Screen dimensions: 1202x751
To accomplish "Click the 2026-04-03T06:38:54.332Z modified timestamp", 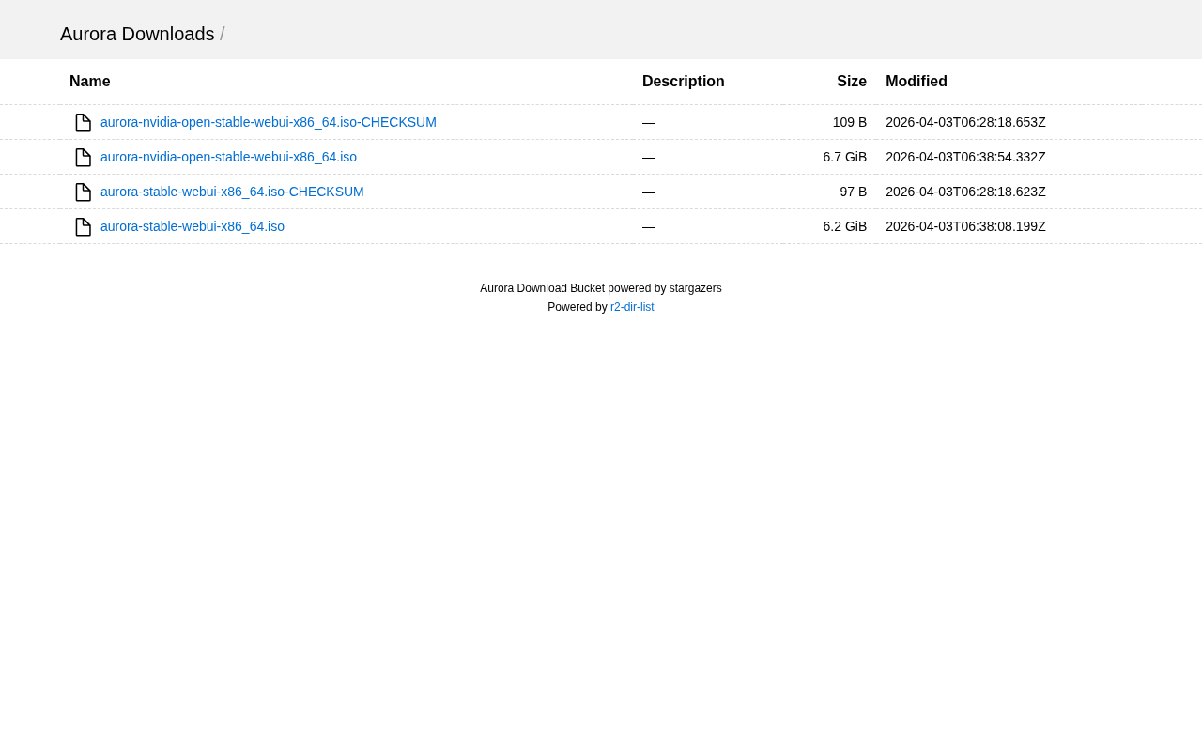I will 965,157.
